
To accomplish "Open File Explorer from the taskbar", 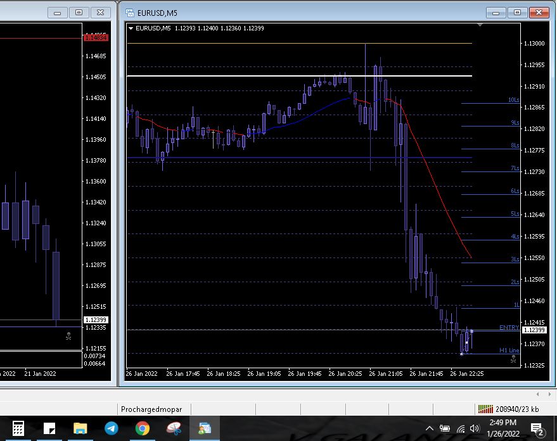I will 80,428.
